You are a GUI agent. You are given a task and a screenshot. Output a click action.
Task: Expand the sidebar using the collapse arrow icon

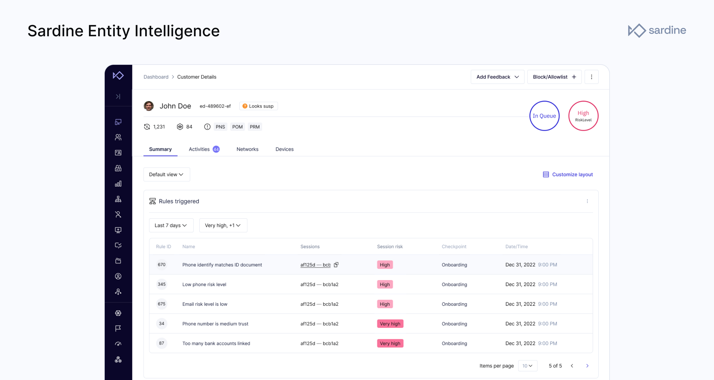coord(118,96)
